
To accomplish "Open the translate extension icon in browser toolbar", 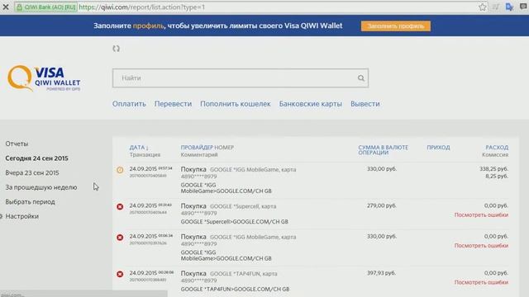I will pos(509,7).
